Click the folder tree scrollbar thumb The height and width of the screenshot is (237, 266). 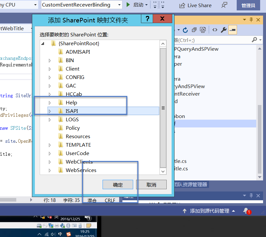163,108
